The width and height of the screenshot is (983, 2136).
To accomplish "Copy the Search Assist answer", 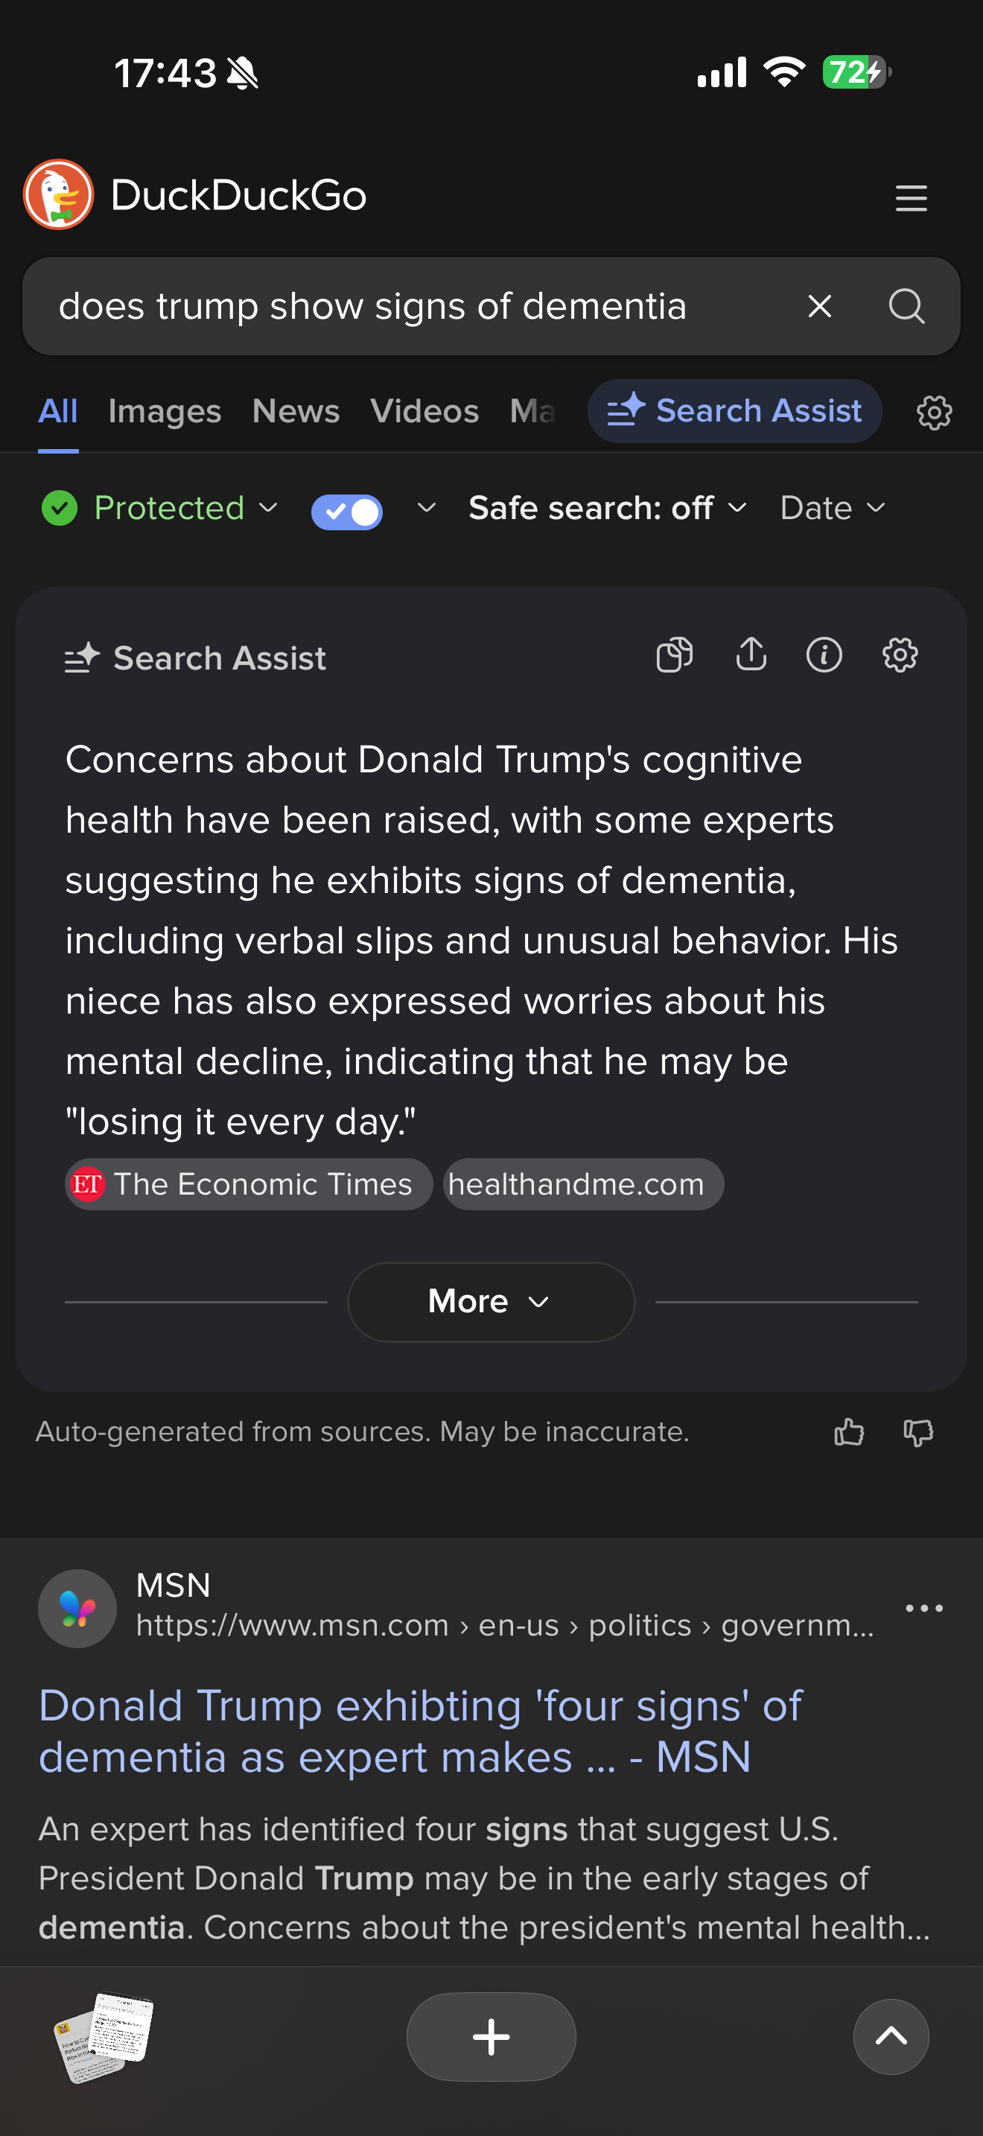I will 674,655.
